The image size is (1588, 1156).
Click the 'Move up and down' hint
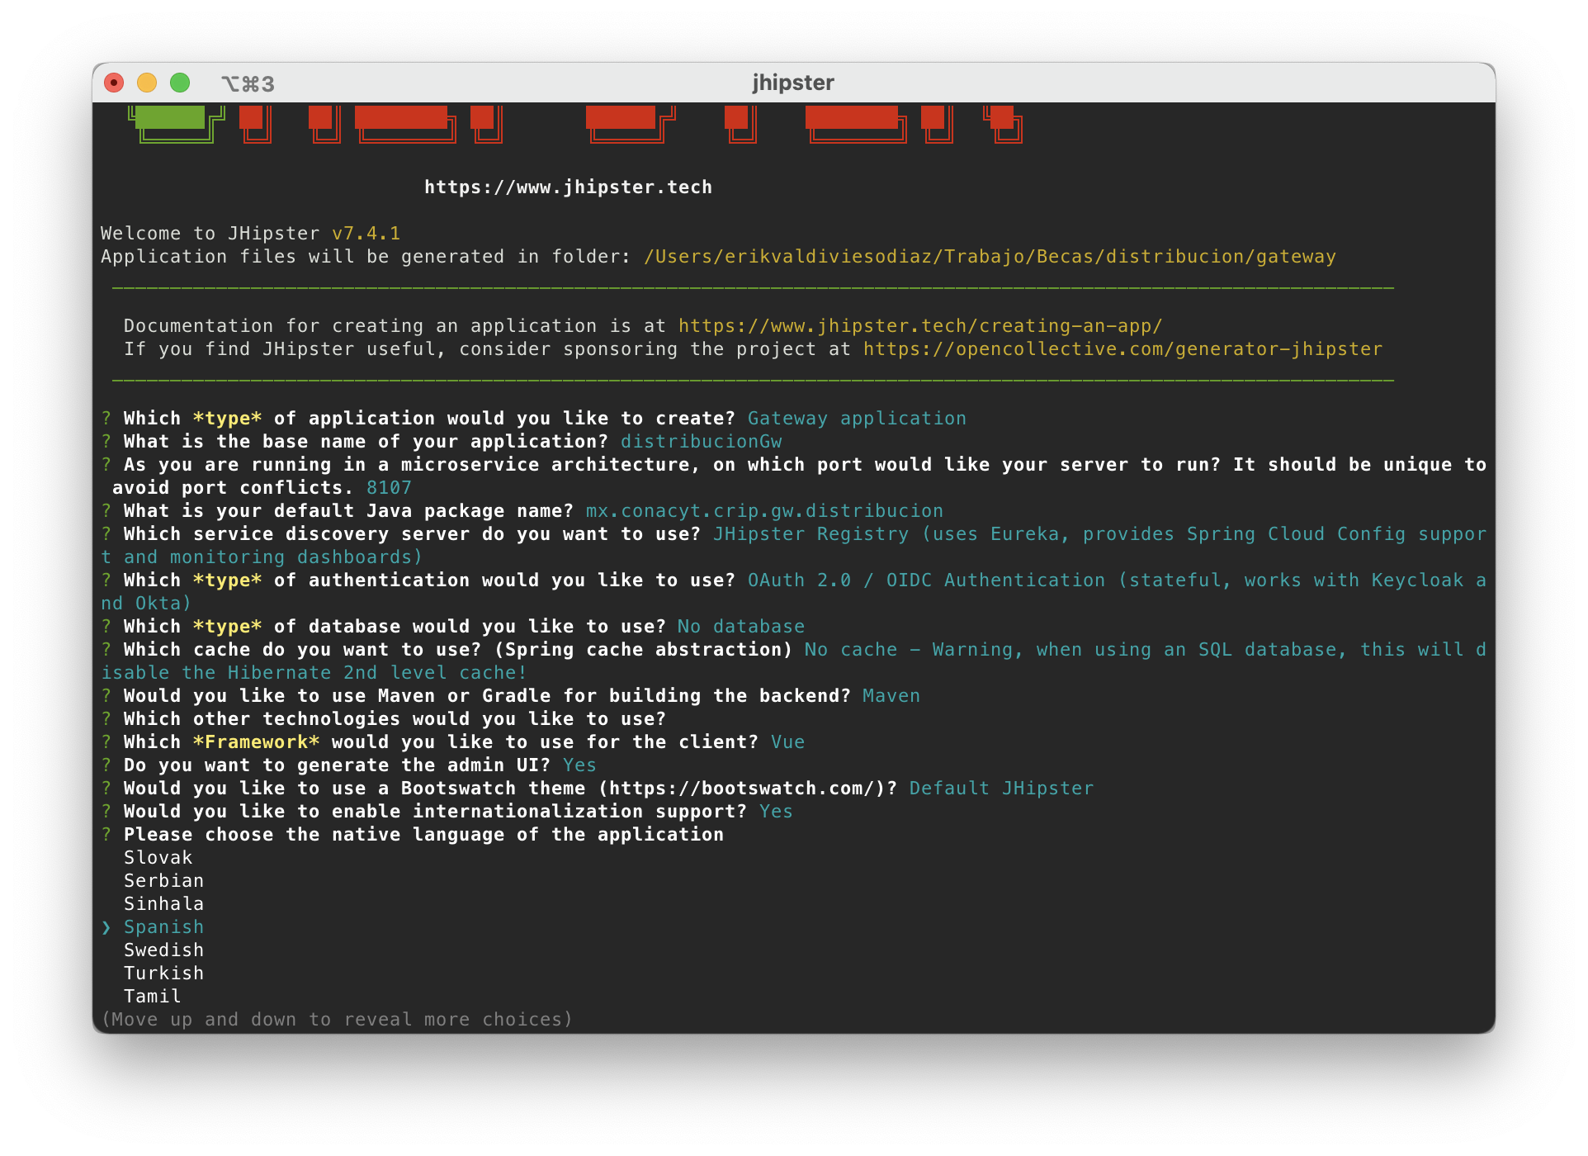(x=337, y=1020)
